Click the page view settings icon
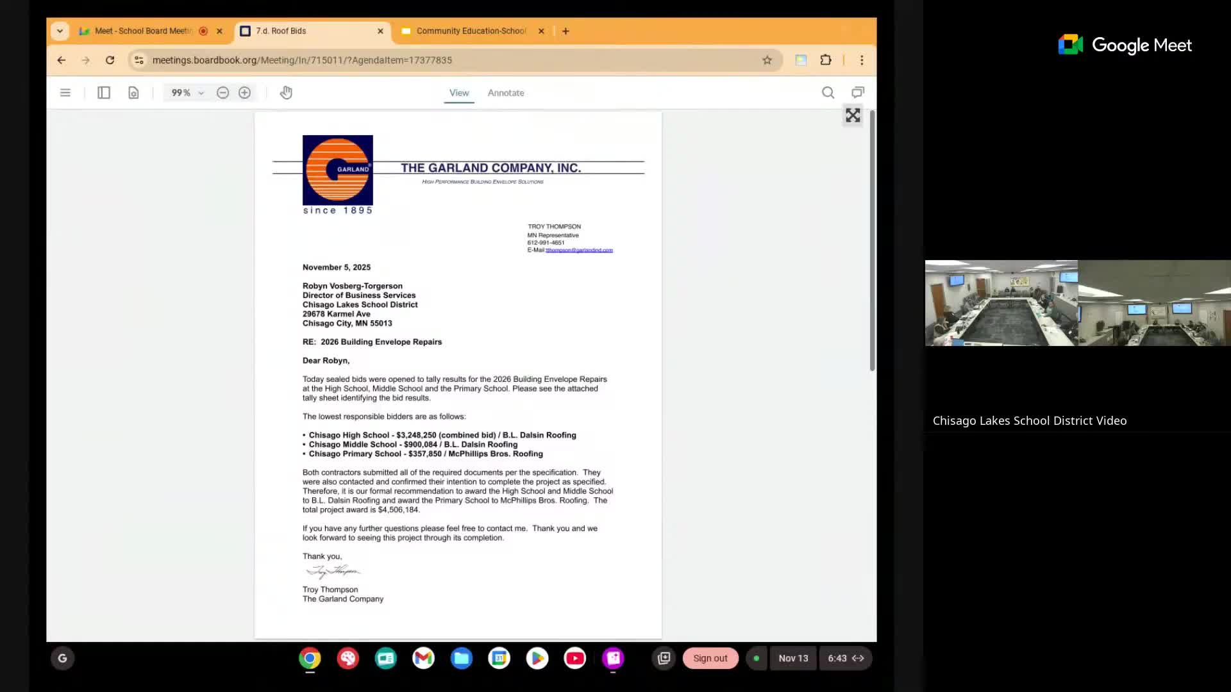 133,93
